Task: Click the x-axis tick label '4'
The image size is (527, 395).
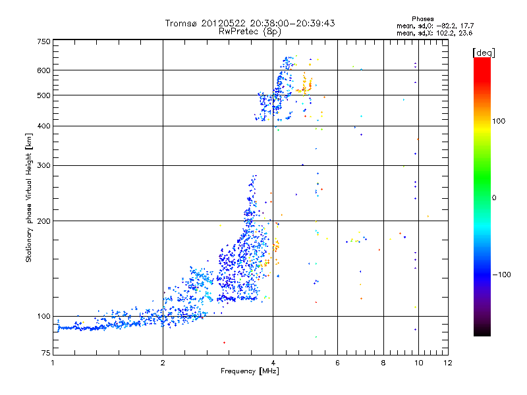Action: [x=273, y=363]
